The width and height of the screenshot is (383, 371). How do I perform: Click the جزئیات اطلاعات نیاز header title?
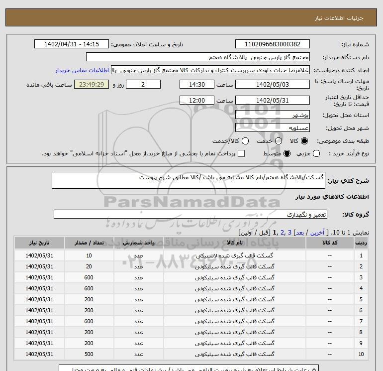pos(339,18)
